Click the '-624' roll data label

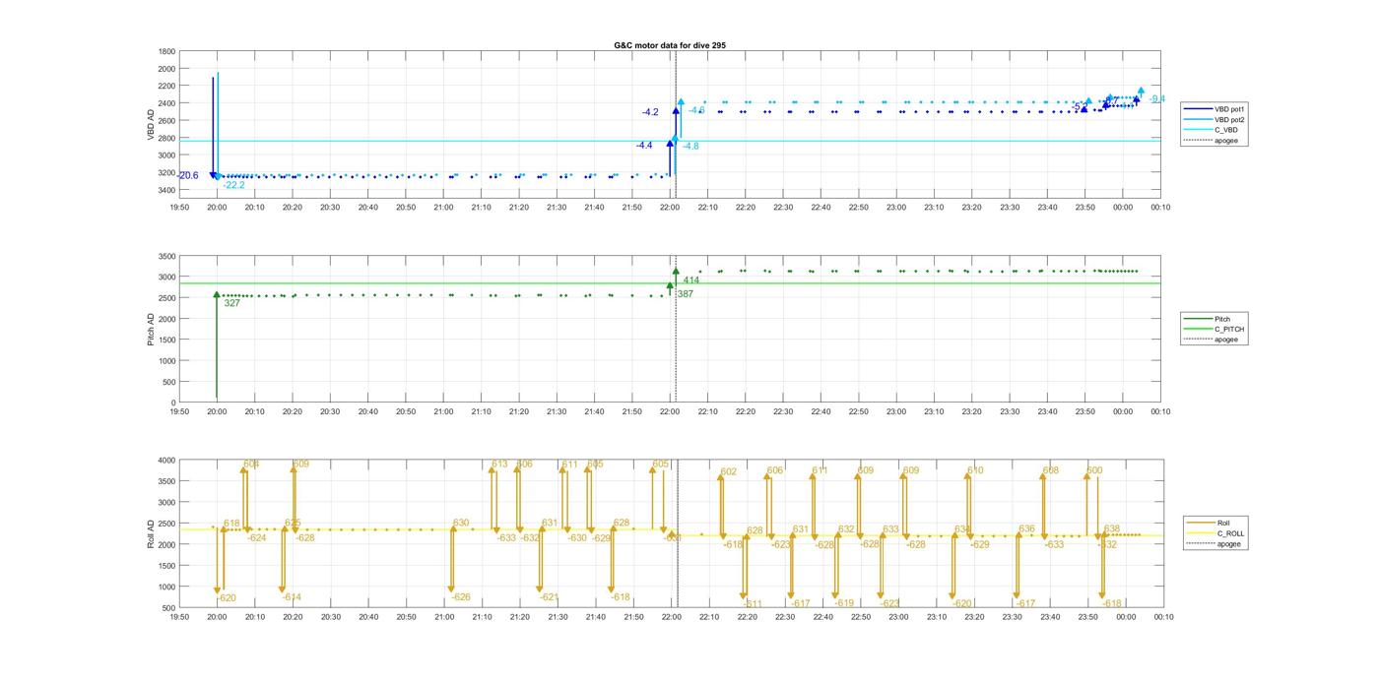click(x=256, y=538)
